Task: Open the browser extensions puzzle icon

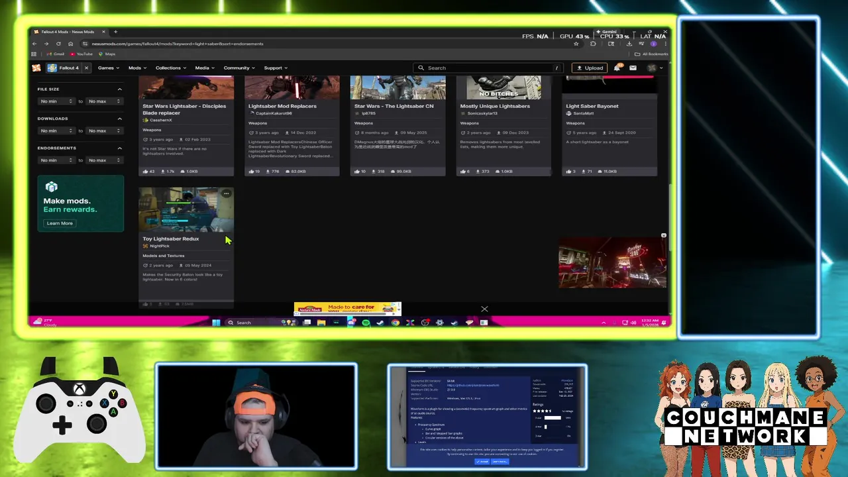Action: (x=593, y=44)
